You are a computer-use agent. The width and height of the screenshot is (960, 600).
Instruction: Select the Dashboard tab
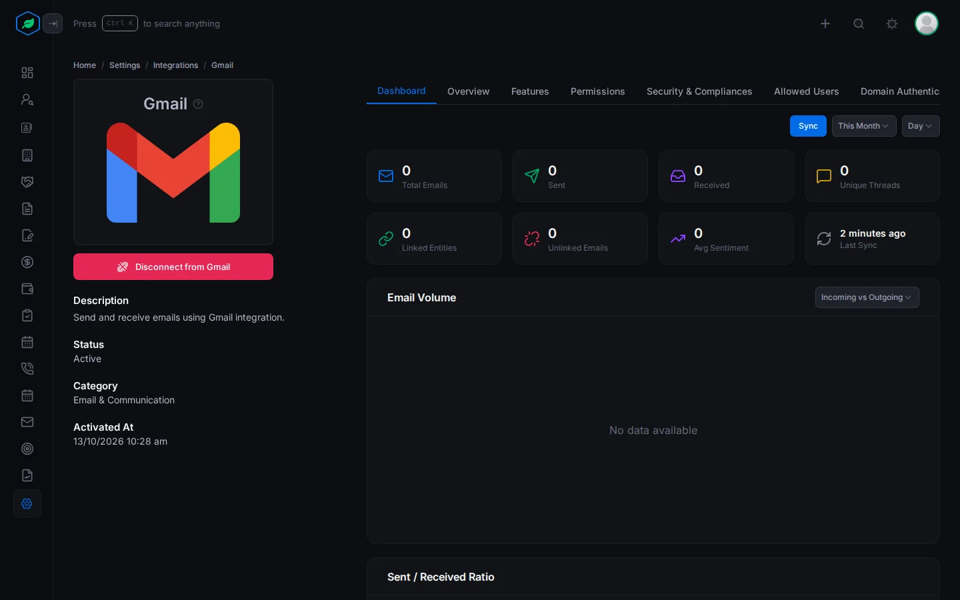click(401, 91)
